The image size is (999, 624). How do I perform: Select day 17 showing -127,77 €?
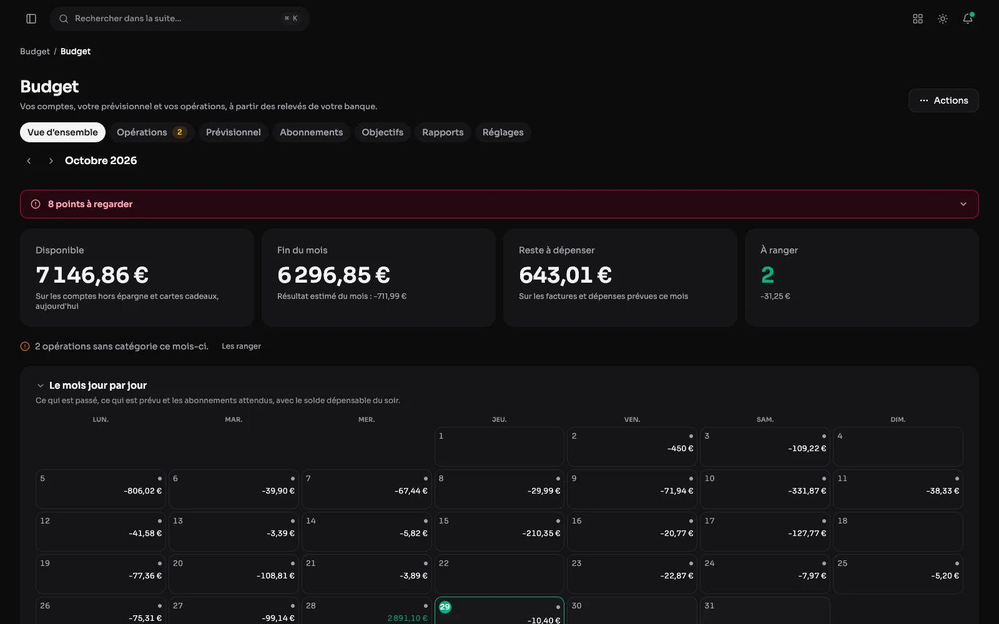765,532
